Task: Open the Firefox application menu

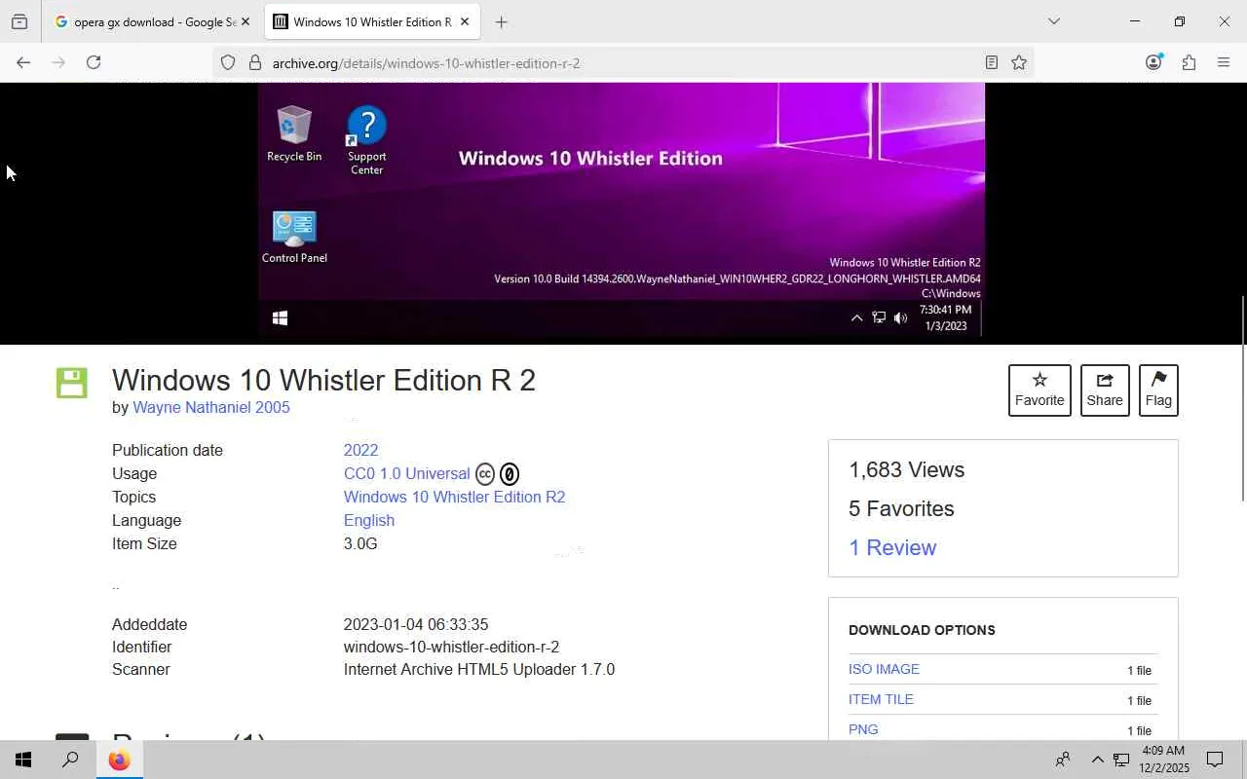Action: tap(1224, 62)
